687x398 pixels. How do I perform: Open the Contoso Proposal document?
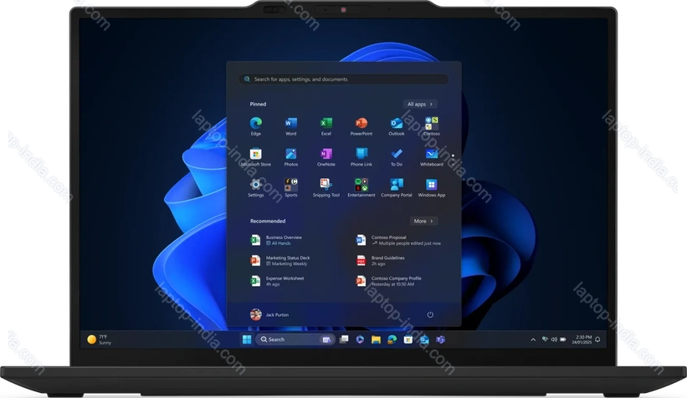(393, 240)
